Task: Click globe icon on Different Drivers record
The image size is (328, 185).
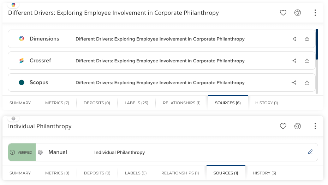Action: coord(298,13)
